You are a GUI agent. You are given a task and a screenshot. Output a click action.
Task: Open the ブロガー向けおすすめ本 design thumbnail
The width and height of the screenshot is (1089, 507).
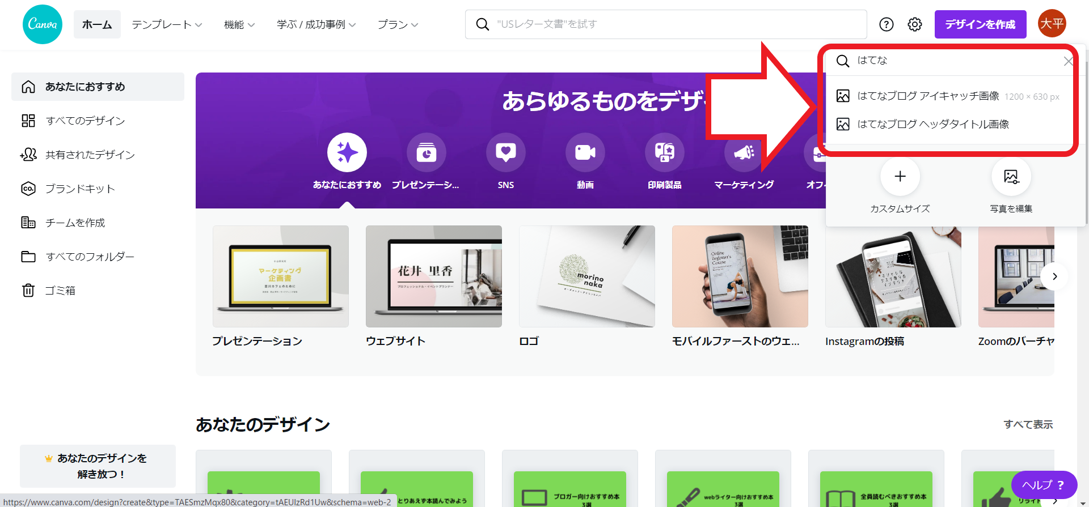click(570, 479)
